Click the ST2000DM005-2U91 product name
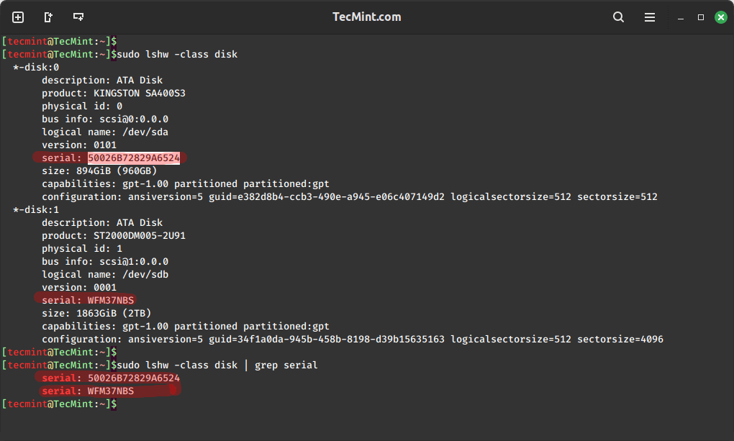Viewport: 734px width, 441px height. click(140, 236)
